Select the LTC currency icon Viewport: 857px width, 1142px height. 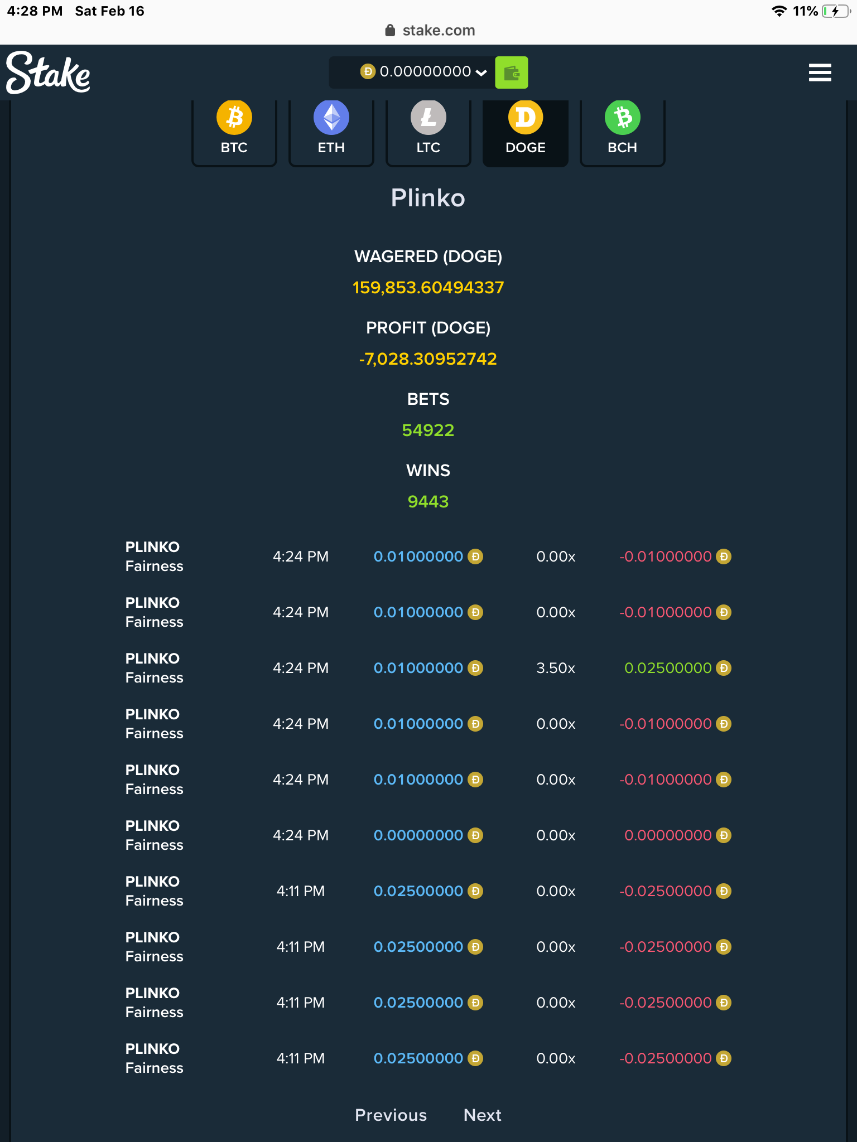pyautogui.click(x=428, y=117)
